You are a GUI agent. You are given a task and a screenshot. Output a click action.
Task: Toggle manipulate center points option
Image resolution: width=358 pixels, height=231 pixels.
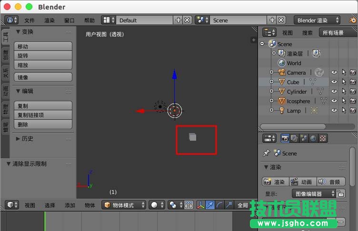pyautogui.click(x=189, y=205)
